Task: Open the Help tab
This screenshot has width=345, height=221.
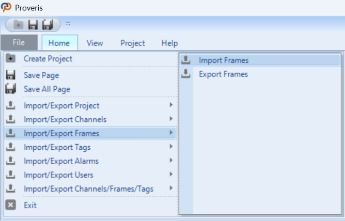Action: pyautogui.click(x=169, y=43)
